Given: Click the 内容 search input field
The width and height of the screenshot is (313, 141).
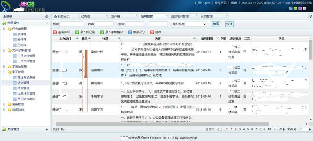Looking at the screenshot, I should coord(104,24).
